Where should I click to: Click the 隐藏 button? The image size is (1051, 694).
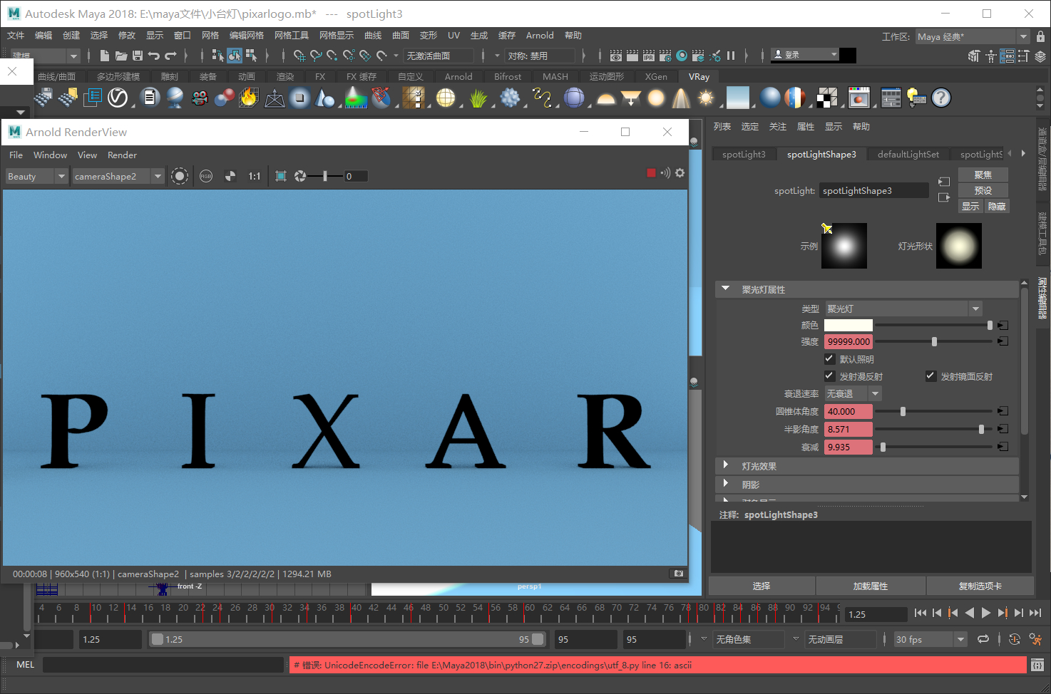997,206
